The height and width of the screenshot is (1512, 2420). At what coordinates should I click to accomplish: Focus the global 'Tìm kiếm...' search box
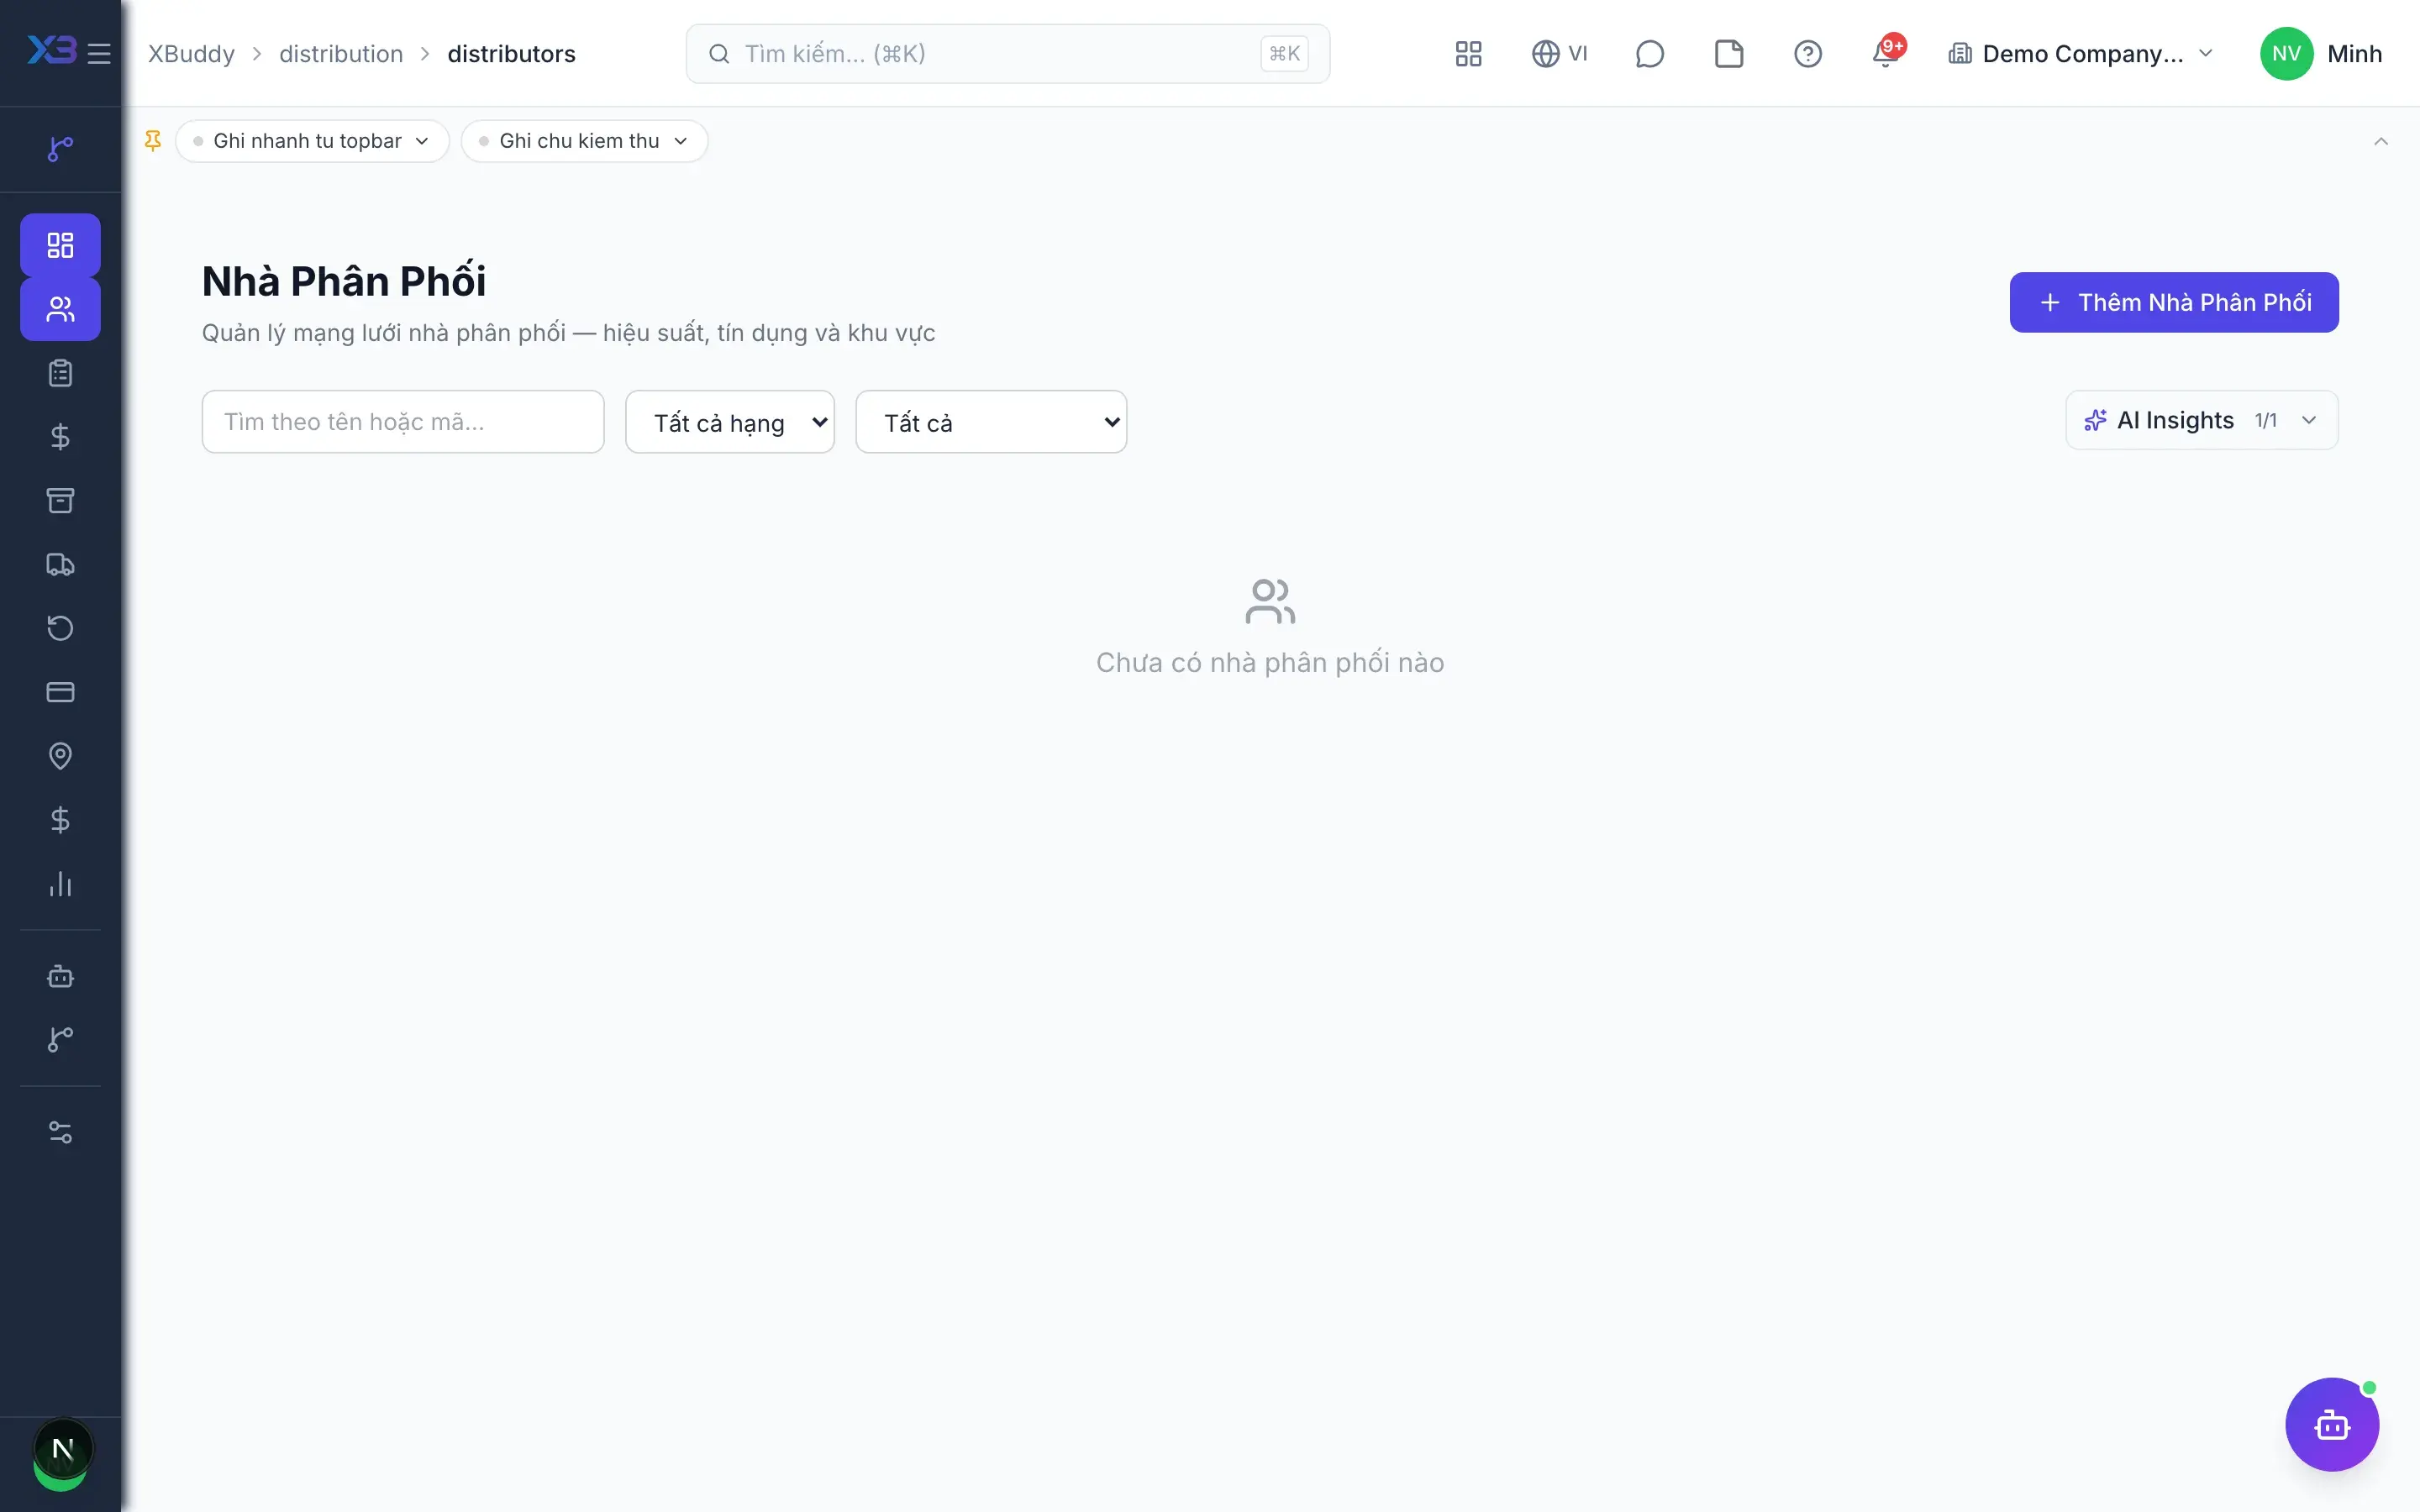[x=1007, y=54]
